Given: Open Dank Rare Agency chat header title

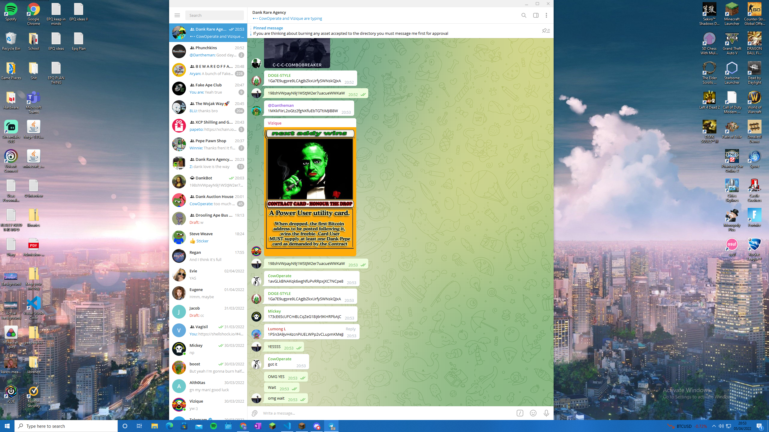Looking at the screenshot, I should [x=269, y=12].
